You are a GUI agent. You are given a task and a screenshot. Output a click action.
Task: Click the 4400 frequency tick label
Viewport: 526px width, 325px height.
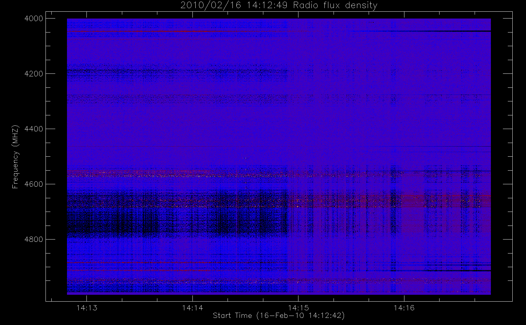[34, 129]
